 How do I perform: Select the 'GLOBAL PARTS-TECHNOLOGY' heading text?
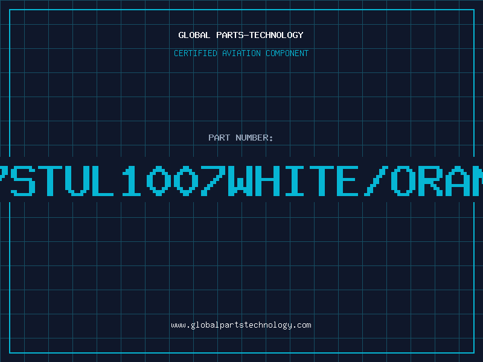241,35
